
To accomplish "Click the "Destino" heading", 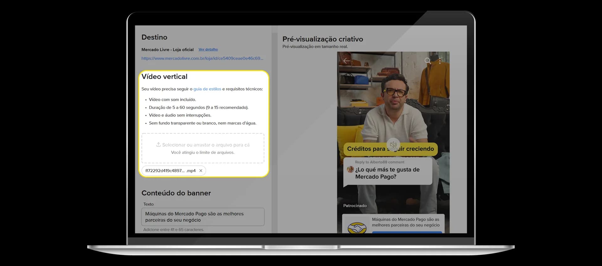I will point(154,37).
